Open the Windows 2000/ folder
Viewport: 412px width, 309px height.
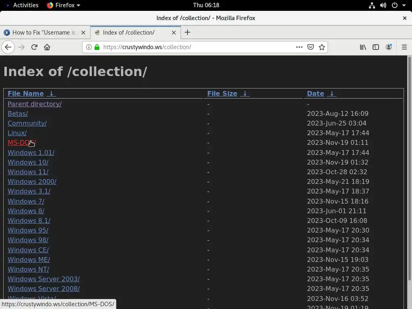[32, 181]
